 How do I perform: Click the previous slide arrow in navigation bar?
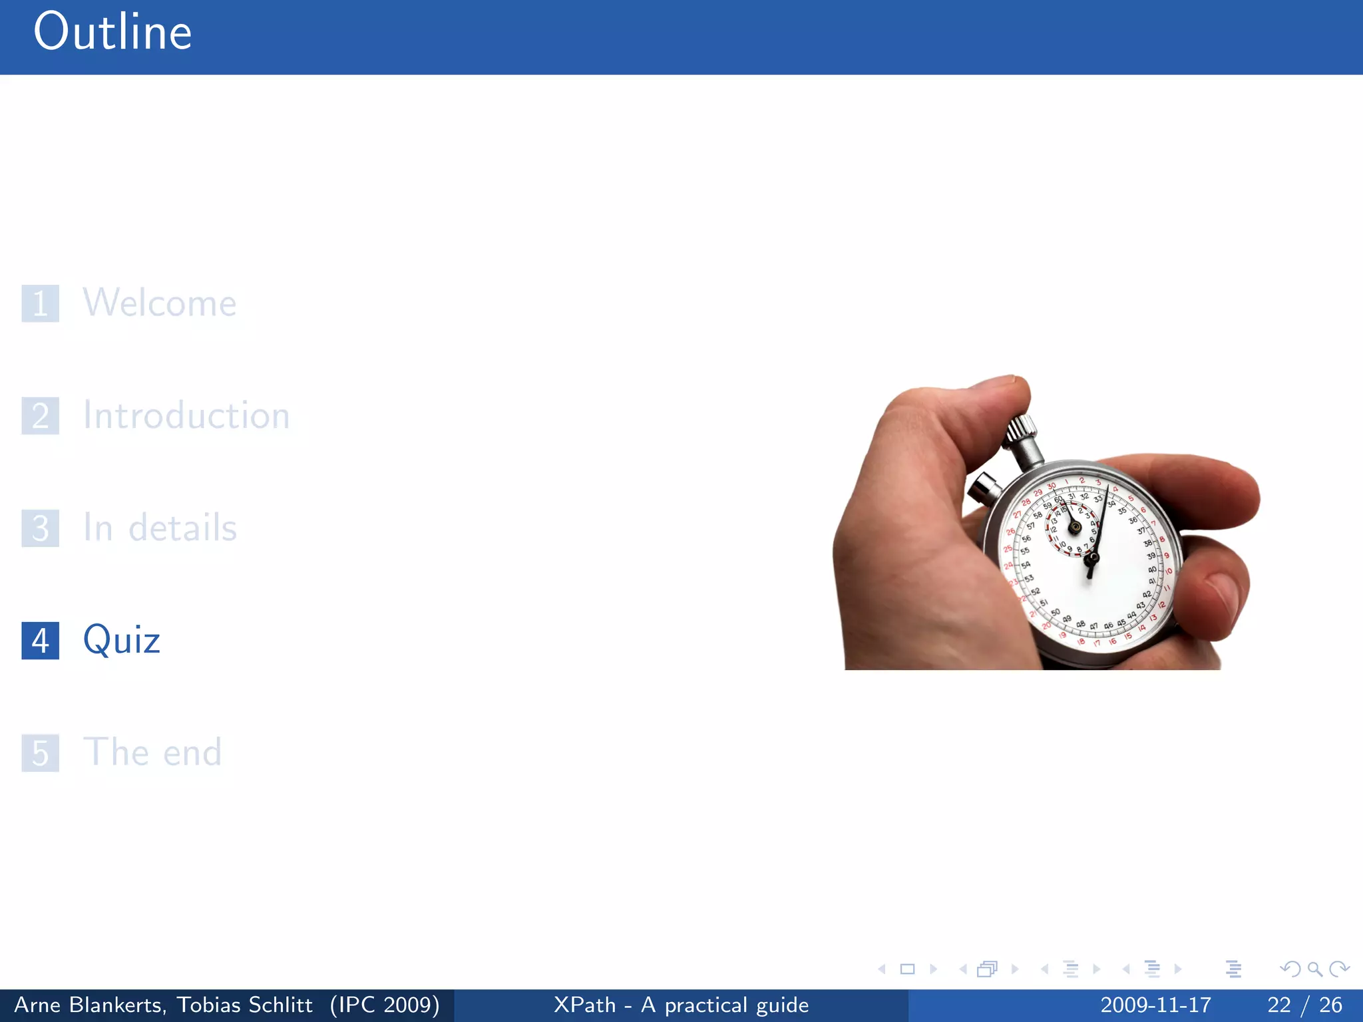tap(882, 969)
